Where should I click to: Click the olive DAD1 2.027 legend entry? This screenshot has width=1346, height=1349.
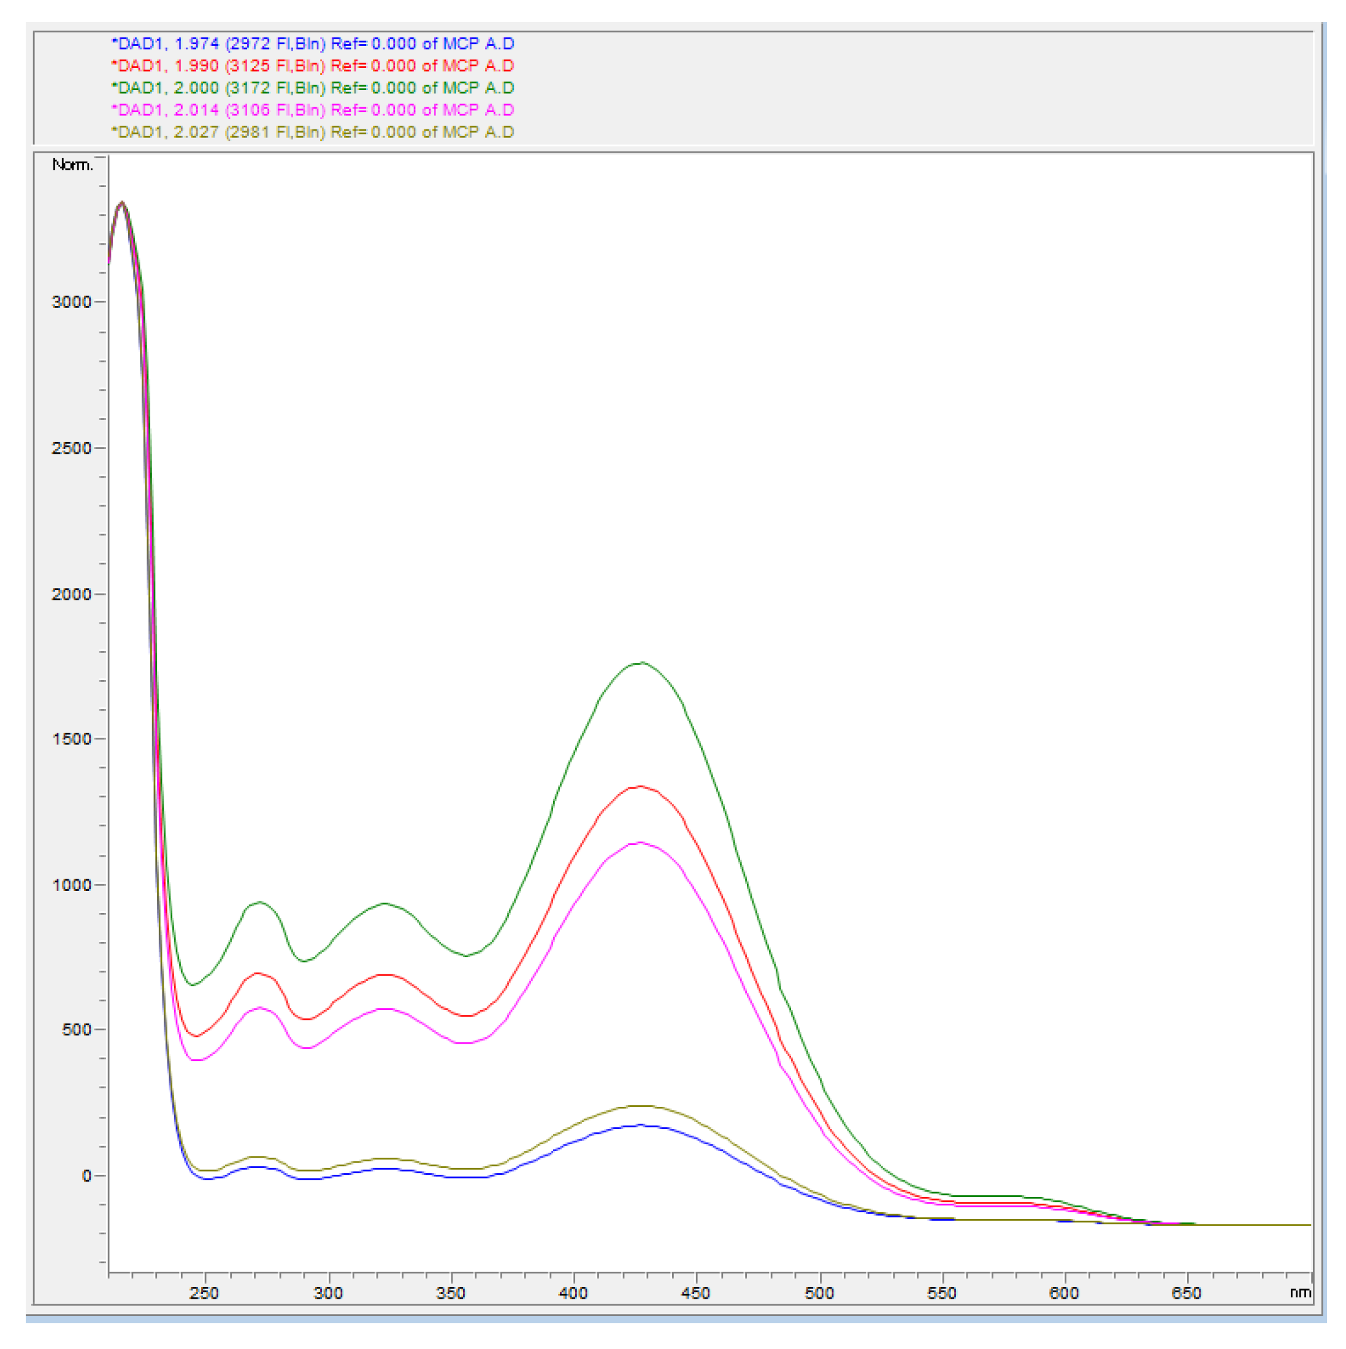coord(312,132)
